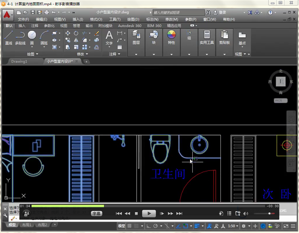Select the Line (直线) tool
The image size is (299, 233).
click(x=9, y=37)
